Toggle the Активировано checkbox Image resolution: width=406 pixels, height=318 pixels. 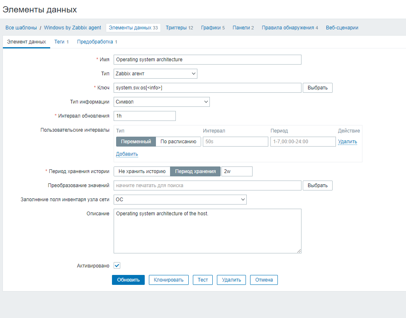coord(117,265)
